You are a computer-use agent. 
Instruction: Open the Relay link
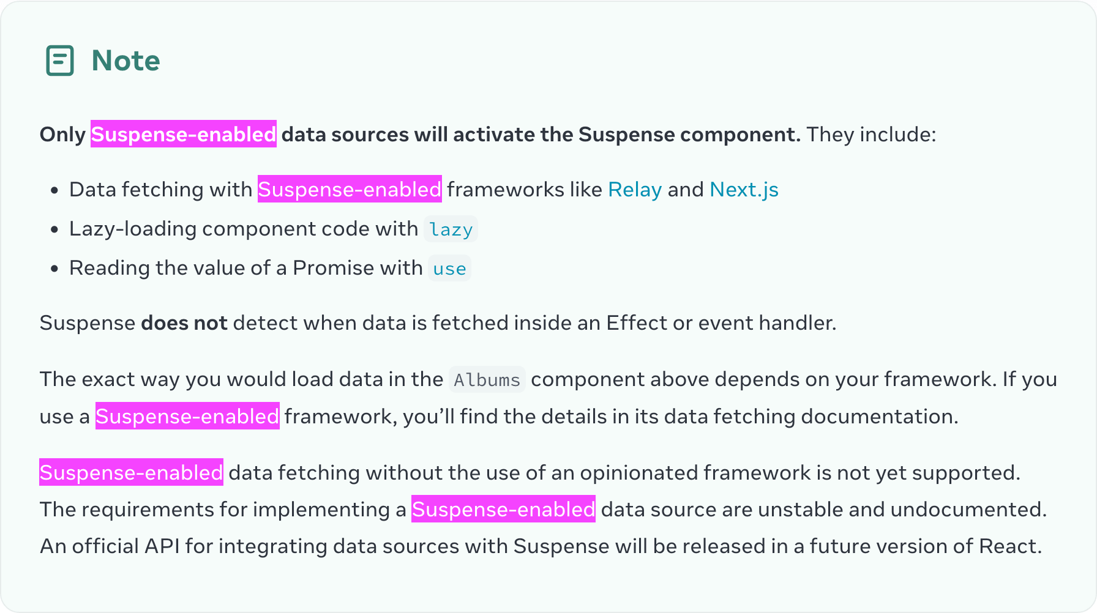tap(635, 190)
